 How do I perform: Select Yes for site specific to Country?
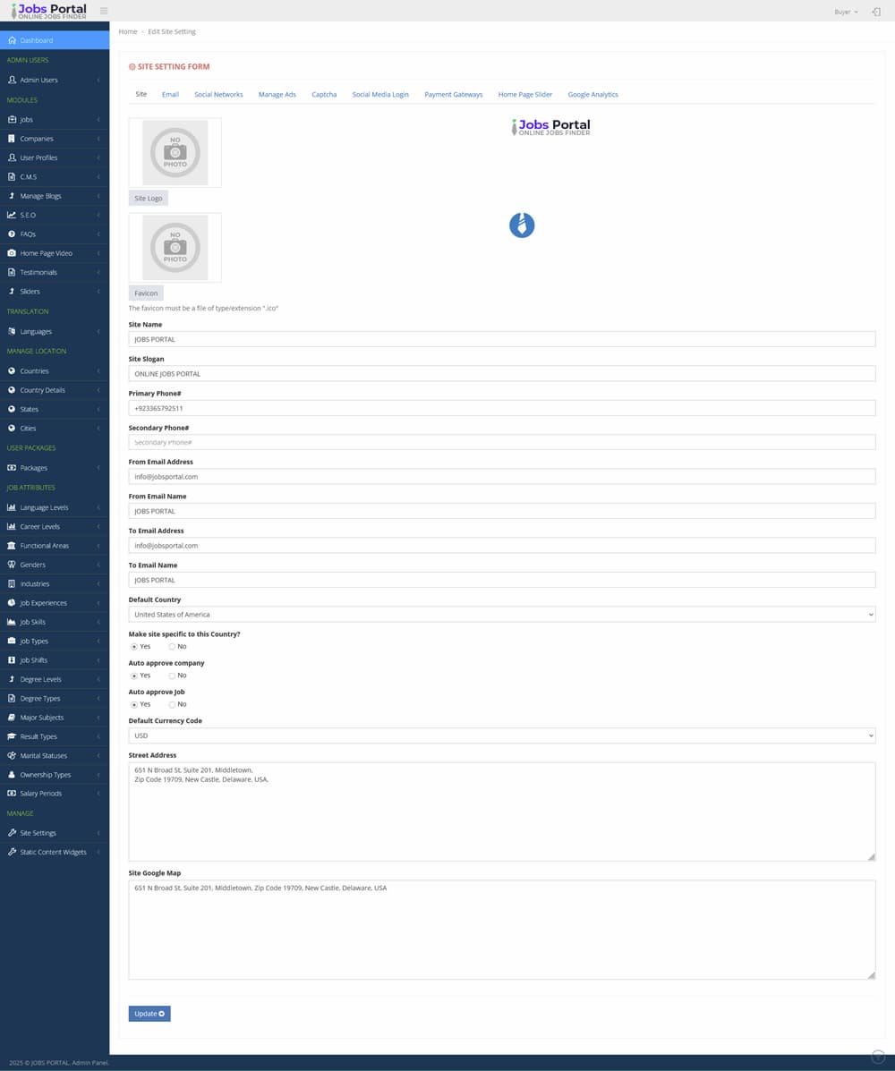[134, 647]
